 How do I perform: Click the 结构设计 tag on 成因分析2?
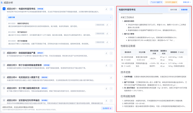coord(40,53)
